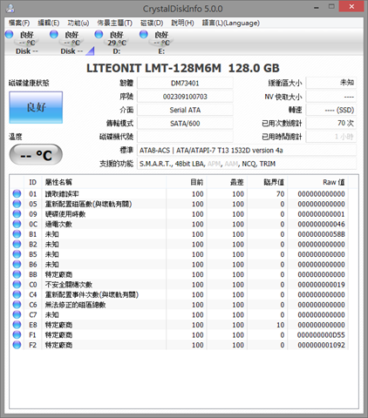Click status orb of attribute C6

tap(17, 305)
